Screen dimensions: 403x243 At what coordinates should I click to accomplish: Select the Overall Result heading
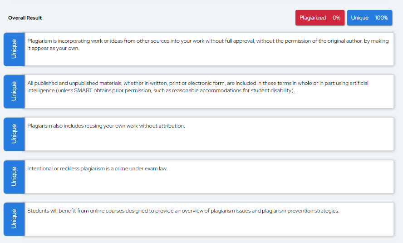point(25,18)
